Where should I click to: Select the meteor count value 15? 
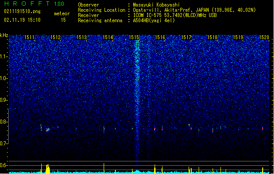click(63, 20)
